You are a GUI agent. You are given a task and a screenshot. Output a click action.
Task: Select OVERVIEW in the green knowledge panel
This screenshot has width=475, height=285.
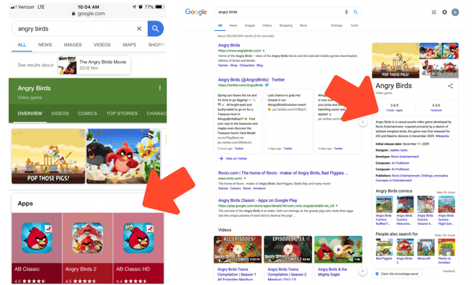(x=30, y=113)
